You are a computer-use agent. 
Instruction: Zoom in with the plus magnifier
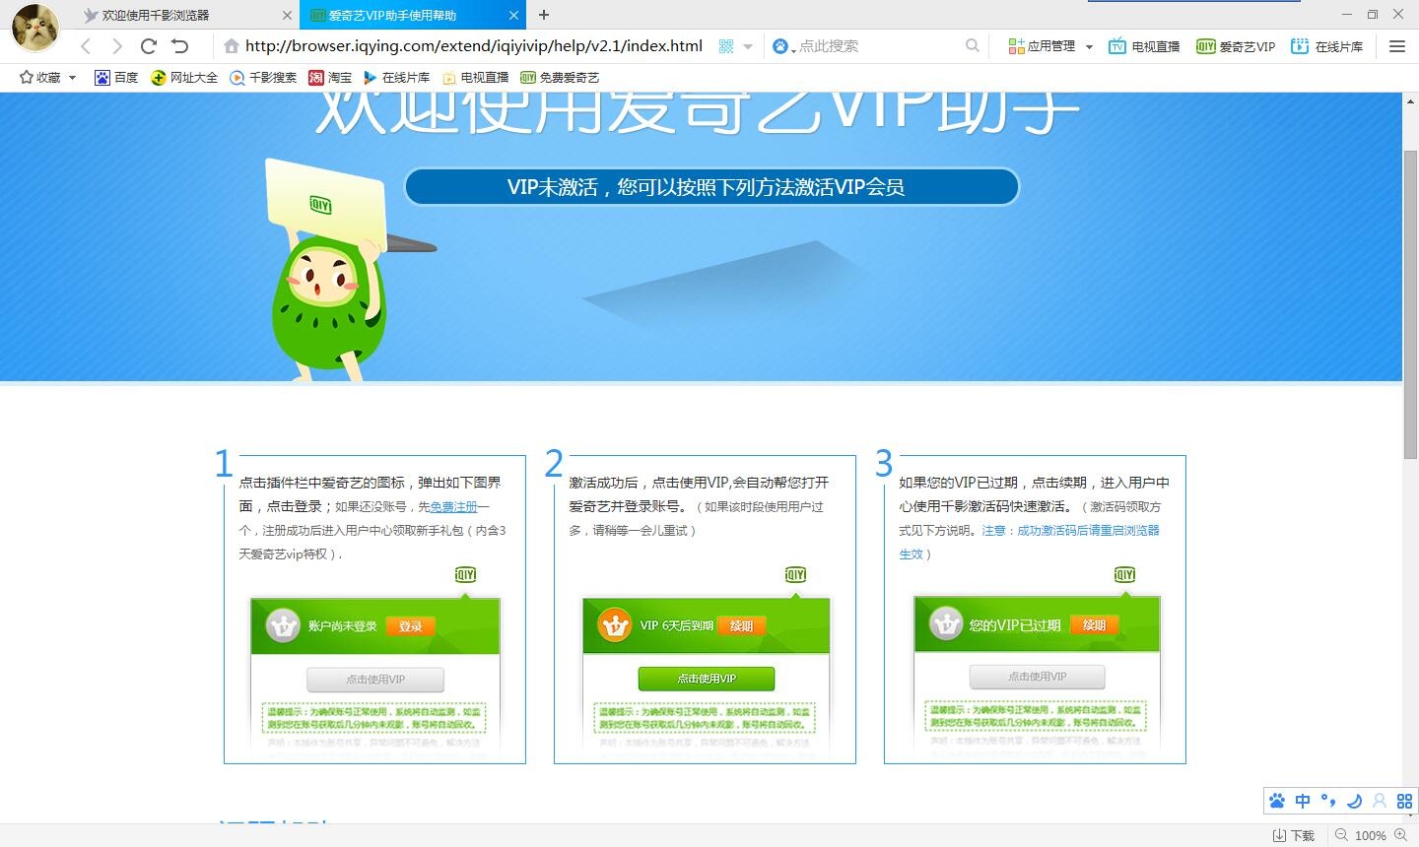tap(1401, 835)
